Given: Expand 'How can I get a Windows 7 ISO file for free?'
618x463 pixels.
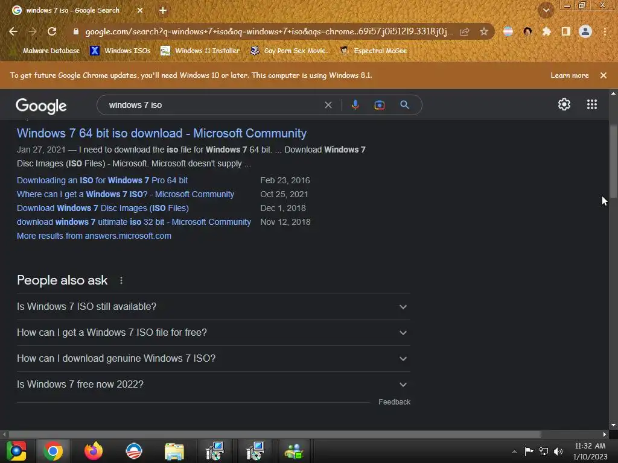Looking at the screenshot, I should (214, 333).
